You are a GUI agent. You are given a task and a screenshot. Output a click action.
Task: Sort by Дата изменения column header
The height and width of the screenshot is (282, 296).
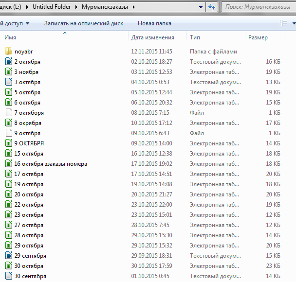pos(152,37)
